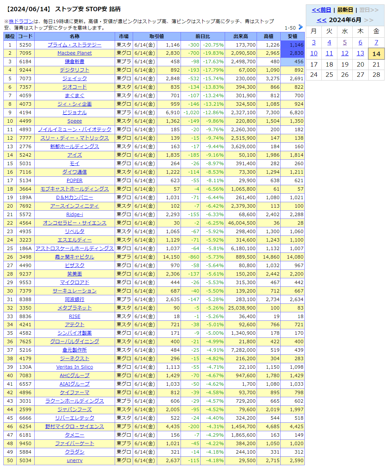The height and width of the screenshot is (473, 391).
Task: Click the unerry stock link
Action: 75,461
